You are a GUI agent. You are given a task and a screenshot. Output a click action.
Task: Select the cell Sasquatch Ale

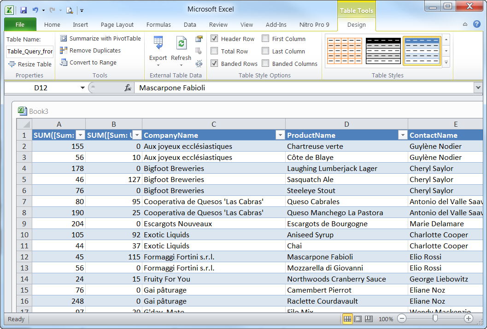point(346,180)
